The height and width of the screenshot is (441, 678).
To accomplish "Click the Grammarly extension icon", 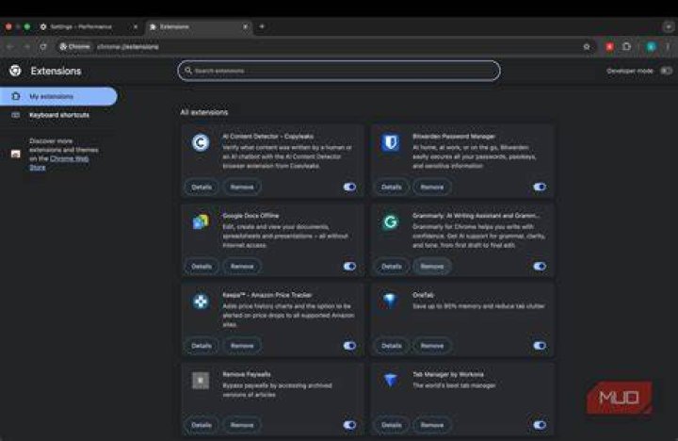I will pos(391,221).
